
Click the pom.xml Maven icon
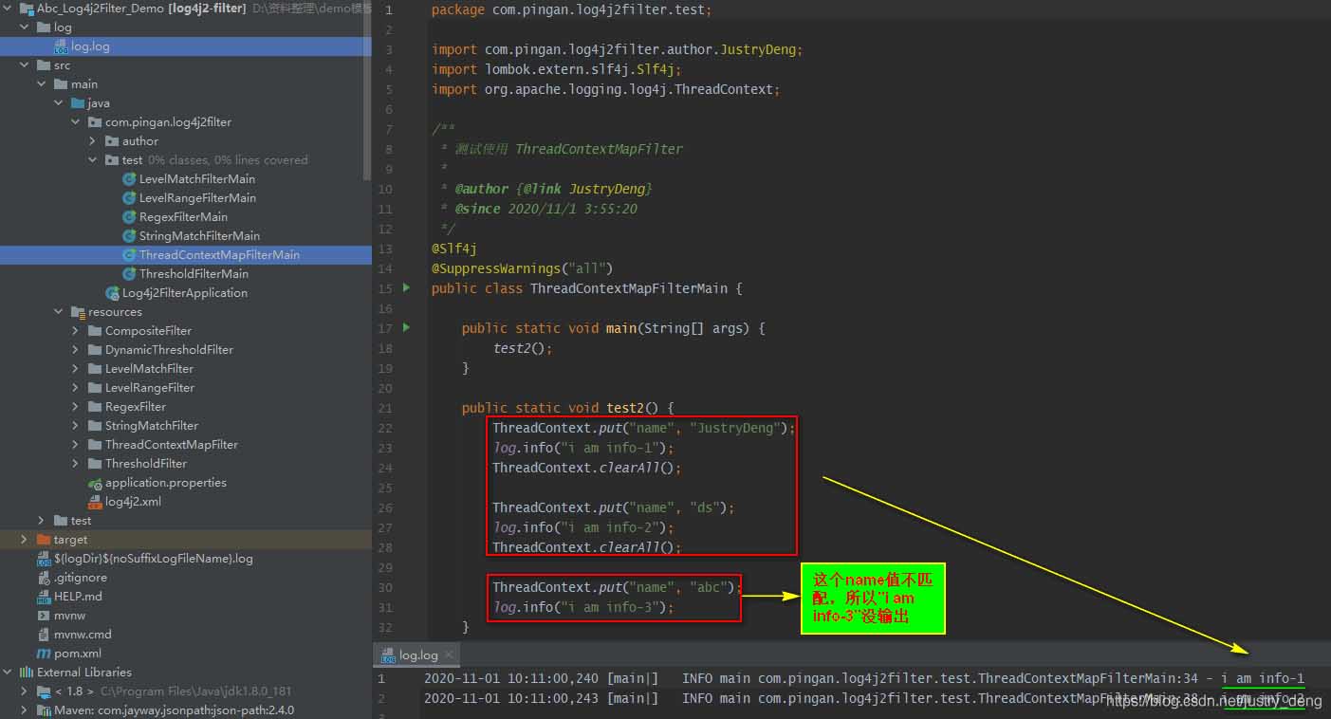[x=44, y=654]
